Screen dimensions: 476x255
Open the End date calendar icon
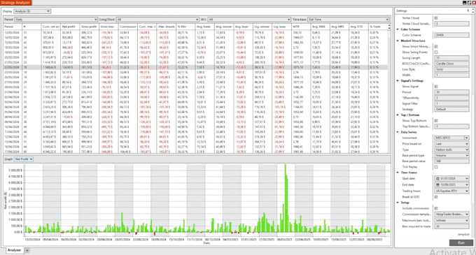point(437,184)
